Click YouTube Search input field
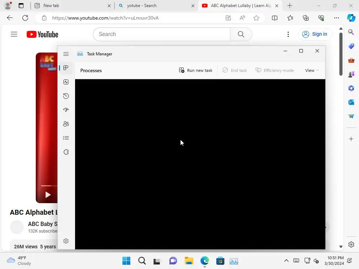359x269 pixels. 162,34
